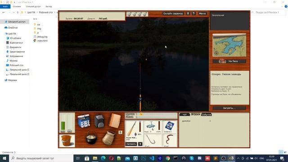Click the Запреты... button
This screenshot has width=288, height=162.
click(x=229, y=108)
